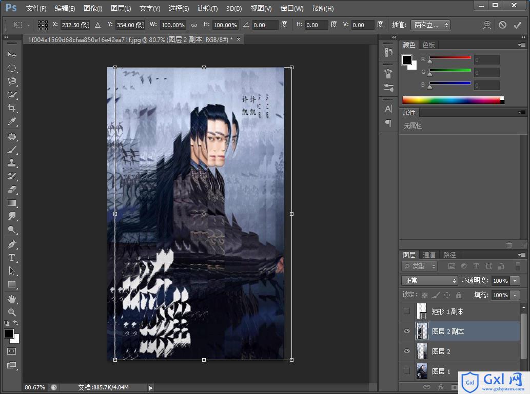Viewport: 530px width, 394px height.
Task: Select the Smudge tool
Action: [x=11, y=216]
